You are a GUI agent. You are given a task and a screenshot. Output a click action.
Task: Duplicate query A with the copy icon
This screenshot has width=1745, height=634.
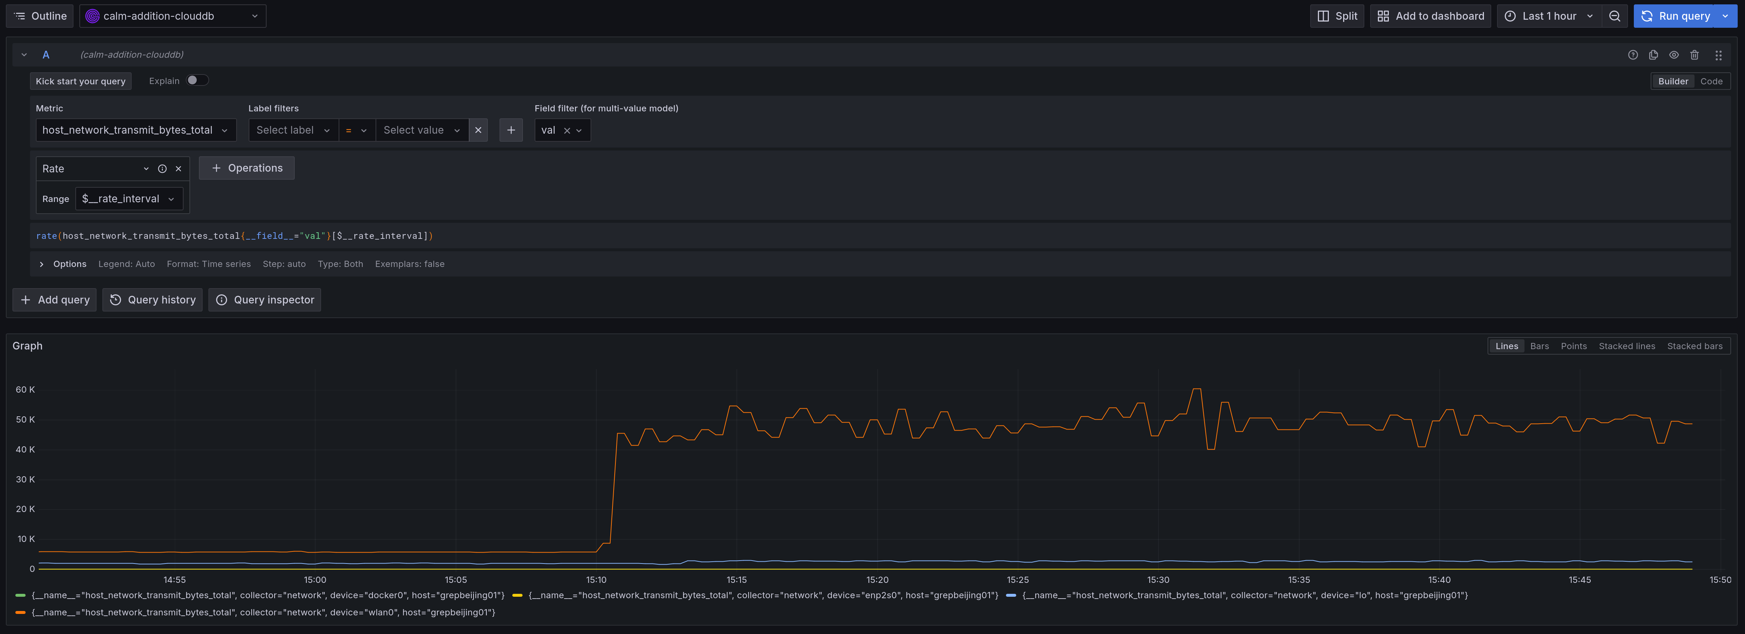coord(1654,55)
